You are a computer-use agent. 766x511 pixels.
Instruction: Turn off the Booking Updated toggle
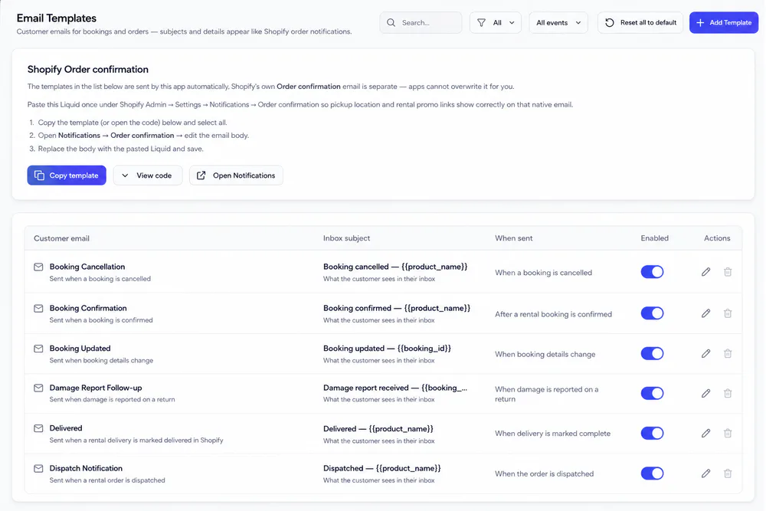652,353
